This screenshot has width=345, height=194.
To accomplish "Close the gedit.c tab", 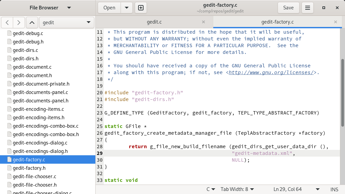I will (203, 22).
